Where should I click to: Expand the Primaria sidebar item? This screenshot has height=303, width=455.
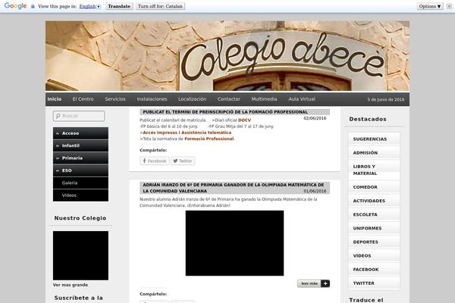(80, 158)
